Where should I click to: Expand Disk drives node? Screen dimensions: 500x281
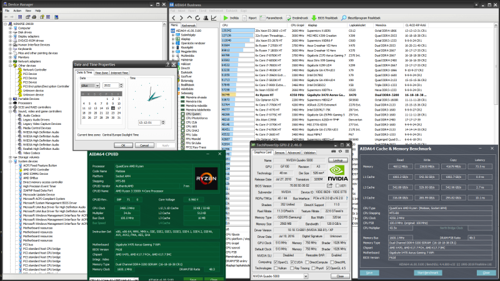[x=11, y=32]
